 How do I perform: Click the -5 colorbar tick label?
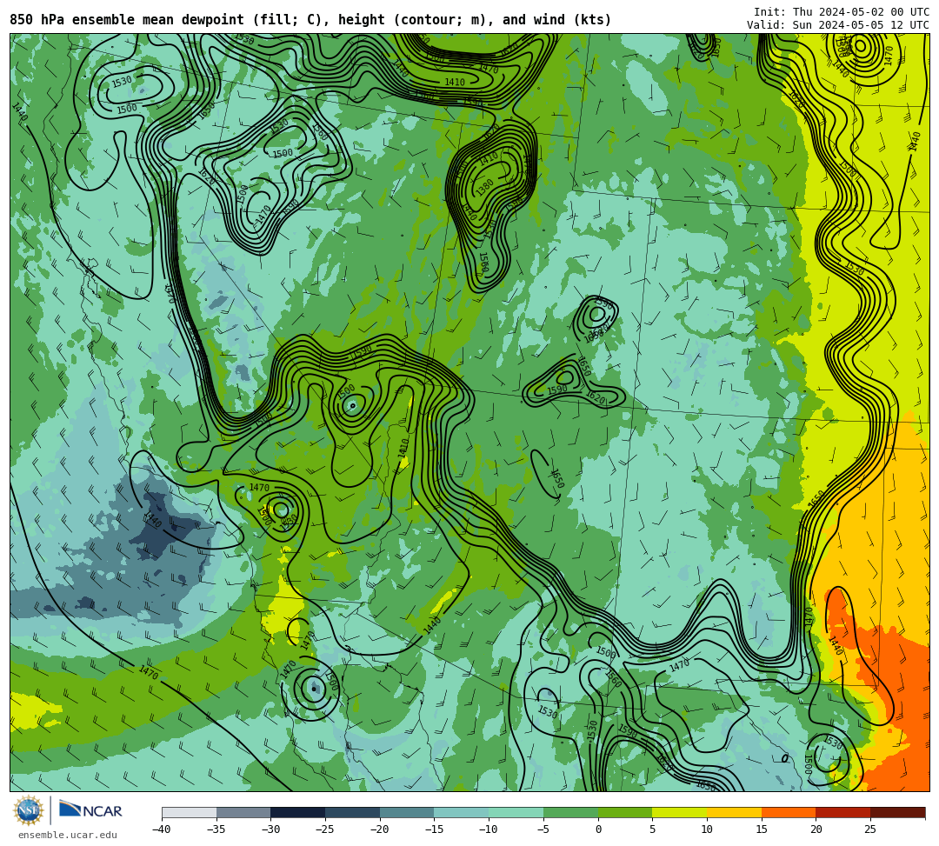point(543,829)
